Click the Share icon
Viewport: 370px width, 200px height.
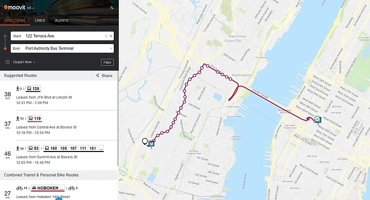(97, 75)
